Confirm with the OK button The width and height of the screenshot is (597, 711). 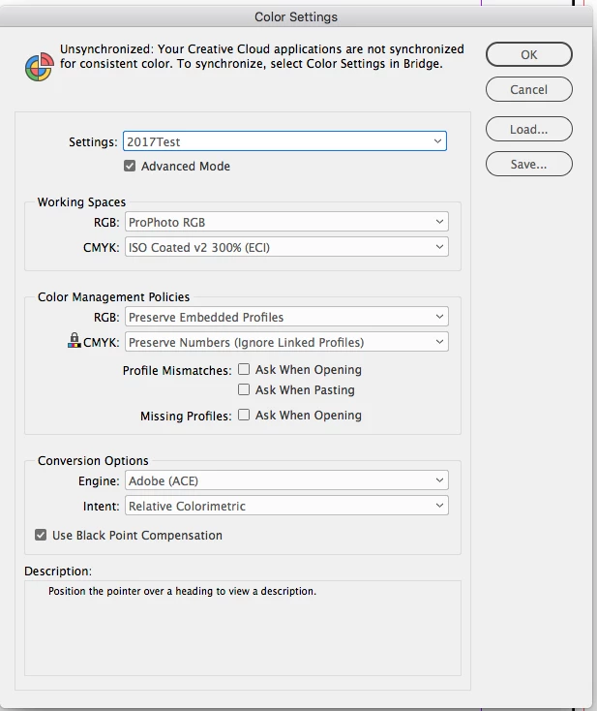click(529, 54)
